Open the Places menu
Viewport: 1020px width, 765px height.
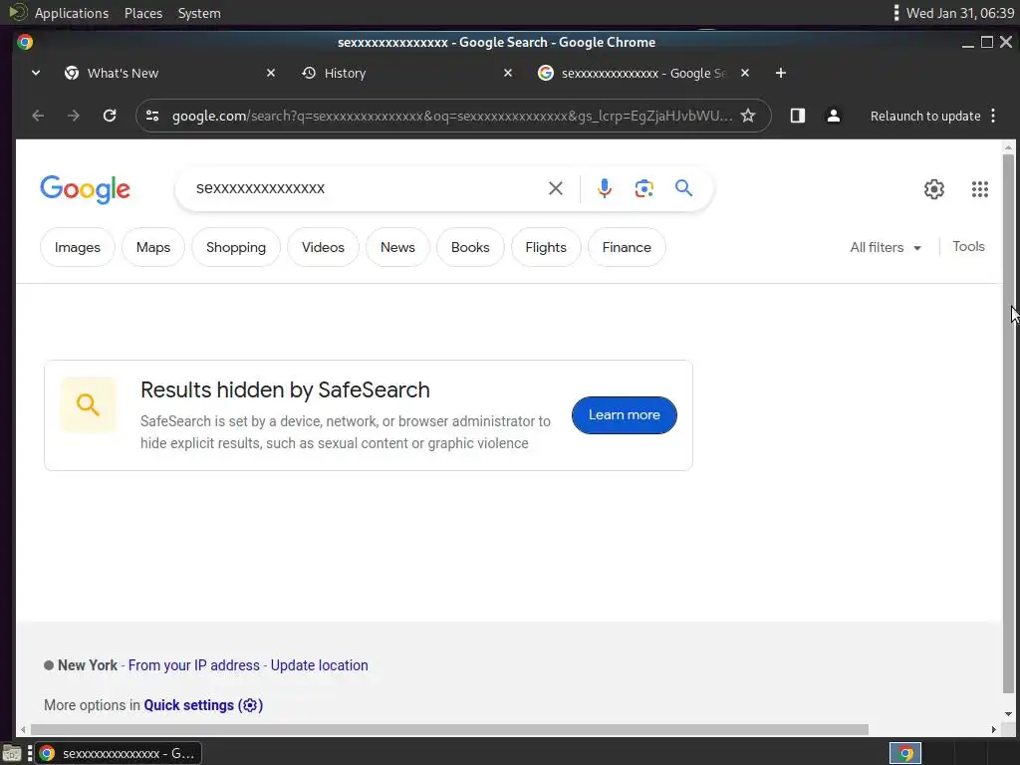[143, 13]
